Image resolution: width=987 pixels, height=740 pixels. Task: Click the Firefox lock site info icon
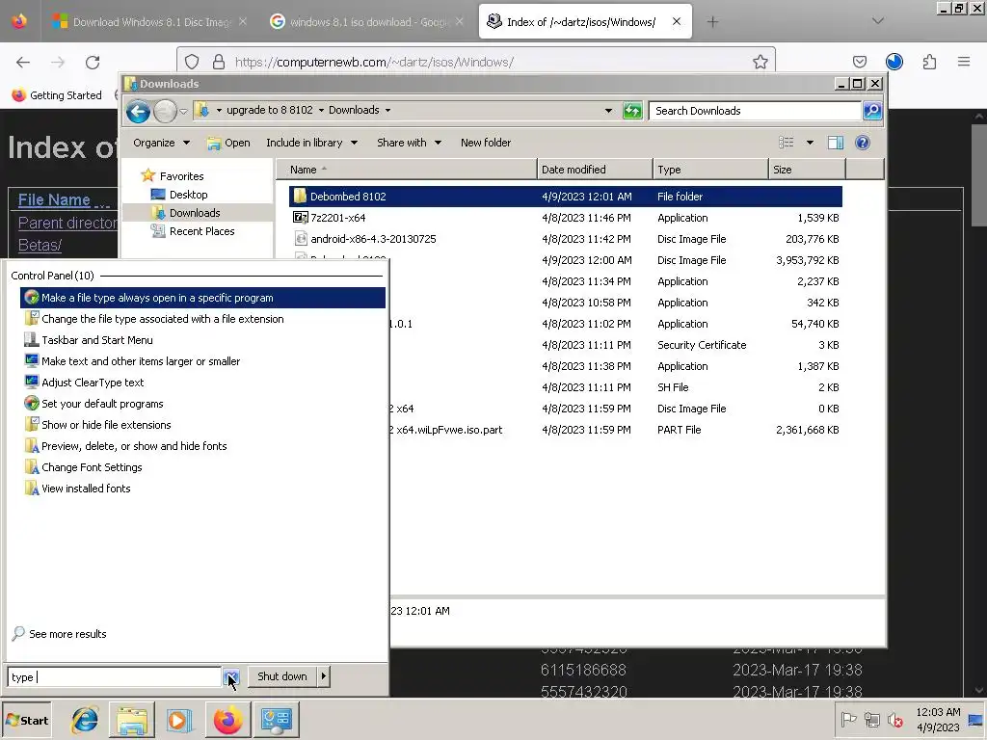click(x=219, y=62)
